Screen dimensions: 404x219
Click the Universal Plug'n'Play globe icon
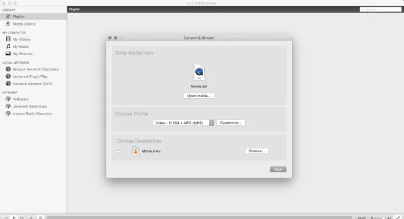click(x=9, y=76)
